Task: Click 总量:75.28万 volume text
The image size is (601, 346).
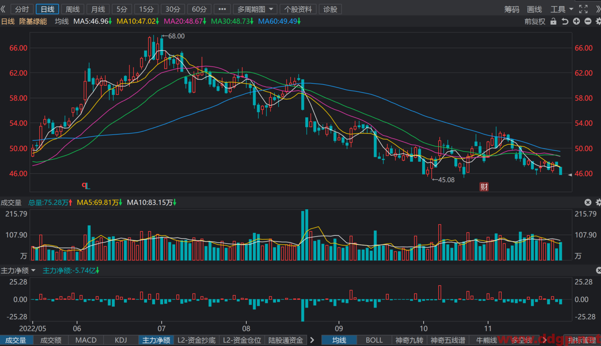Action: tap(50, 202)
